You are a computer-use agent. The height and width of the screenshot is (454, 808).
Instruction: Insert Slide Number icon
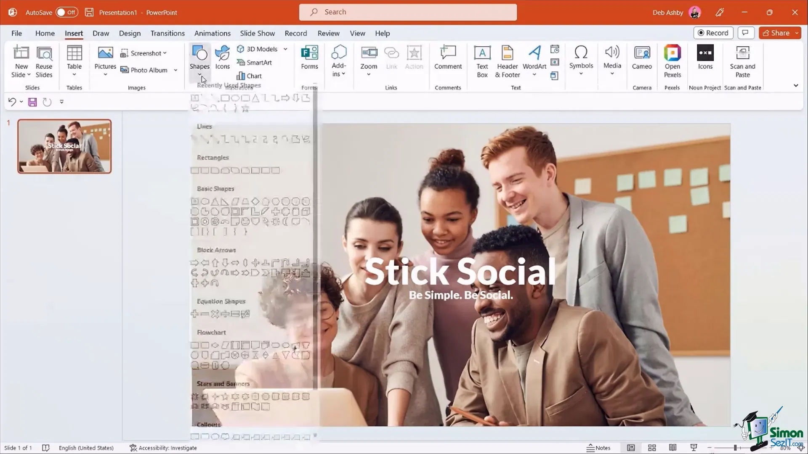pos(555,62)
